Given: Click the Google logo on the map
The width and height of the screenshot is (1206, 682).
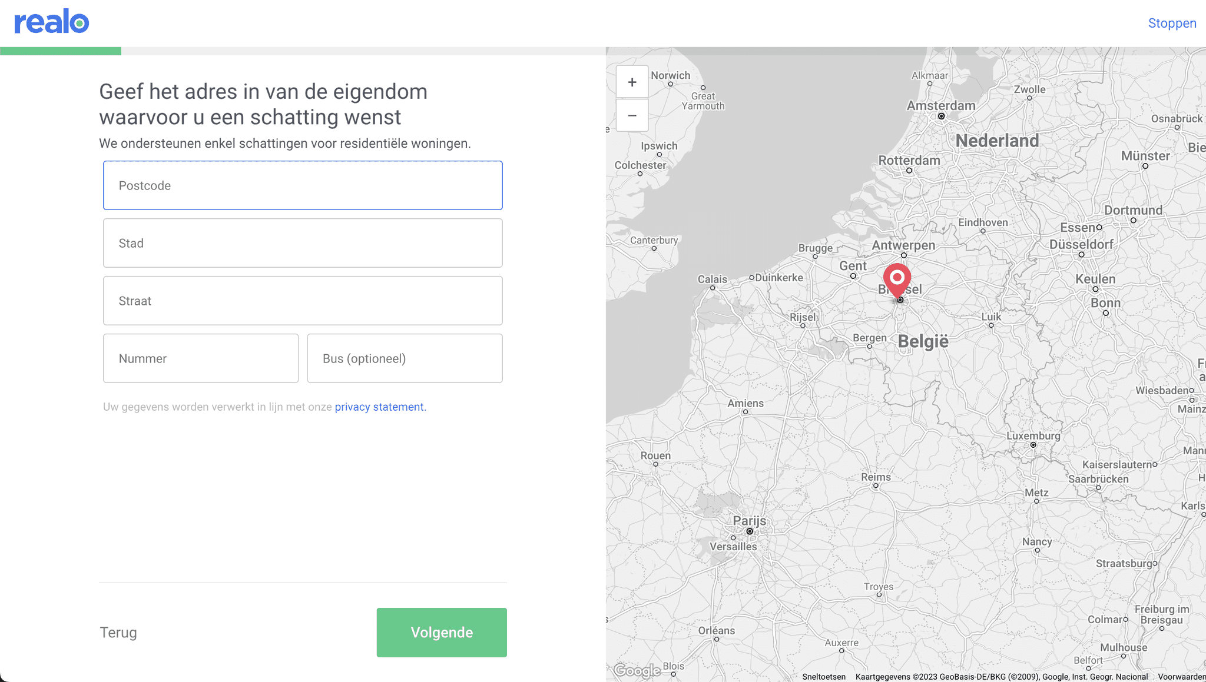Looking at the screenshot, I should pos(636,670).
